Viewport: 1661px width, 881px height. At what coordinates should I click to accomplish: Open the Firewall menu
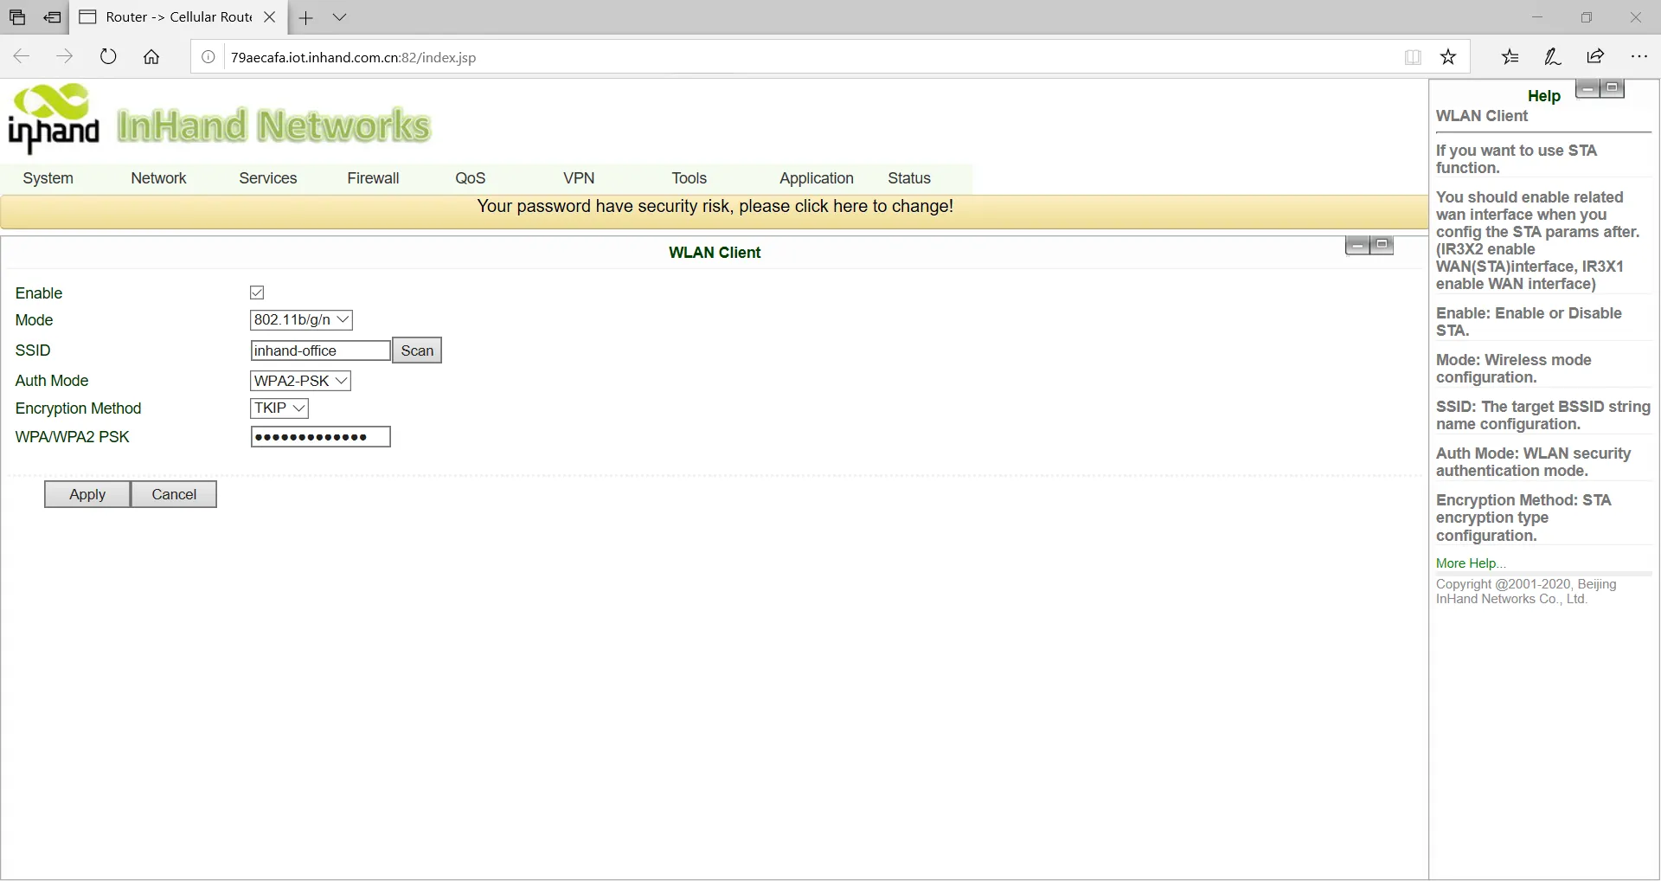pos(373,178)
